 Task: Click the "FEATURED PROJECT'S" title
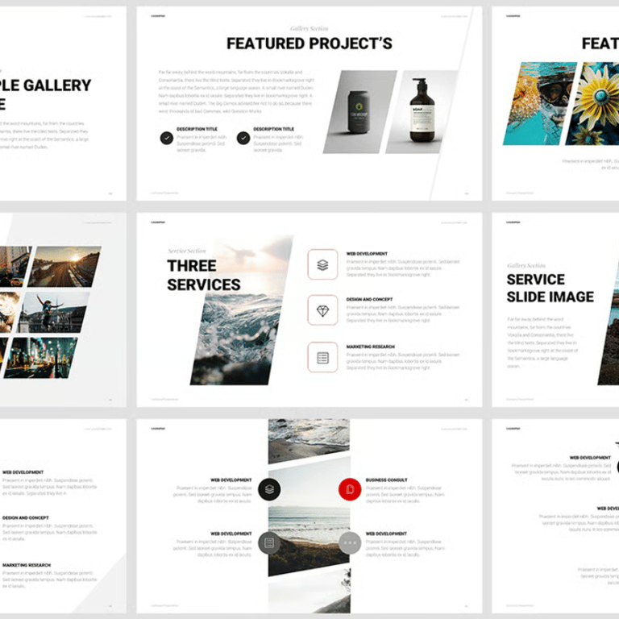(x=309, y=44)
